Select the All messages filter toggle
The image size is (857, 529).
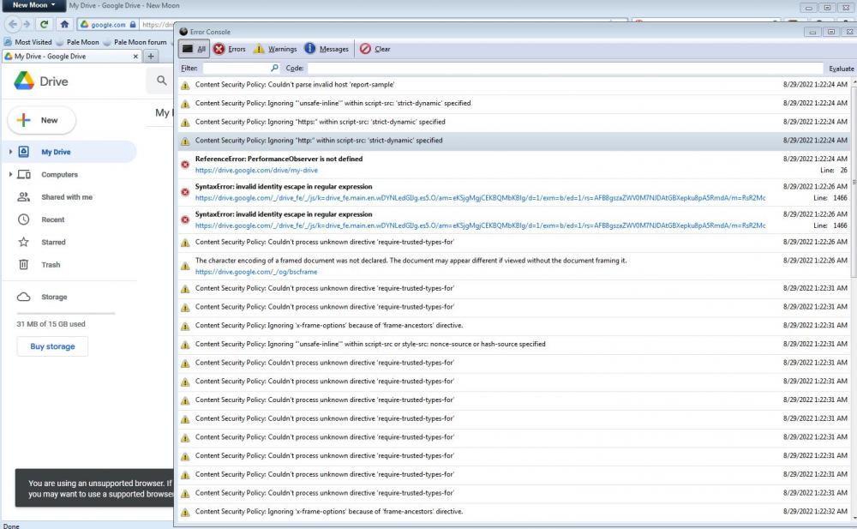coord(195,49)
